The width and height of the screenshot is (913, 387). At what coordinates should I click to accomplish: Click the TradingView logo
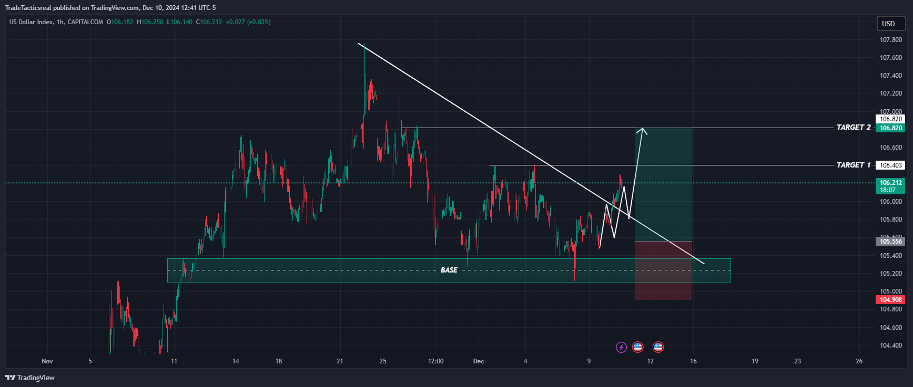point(30,378)
